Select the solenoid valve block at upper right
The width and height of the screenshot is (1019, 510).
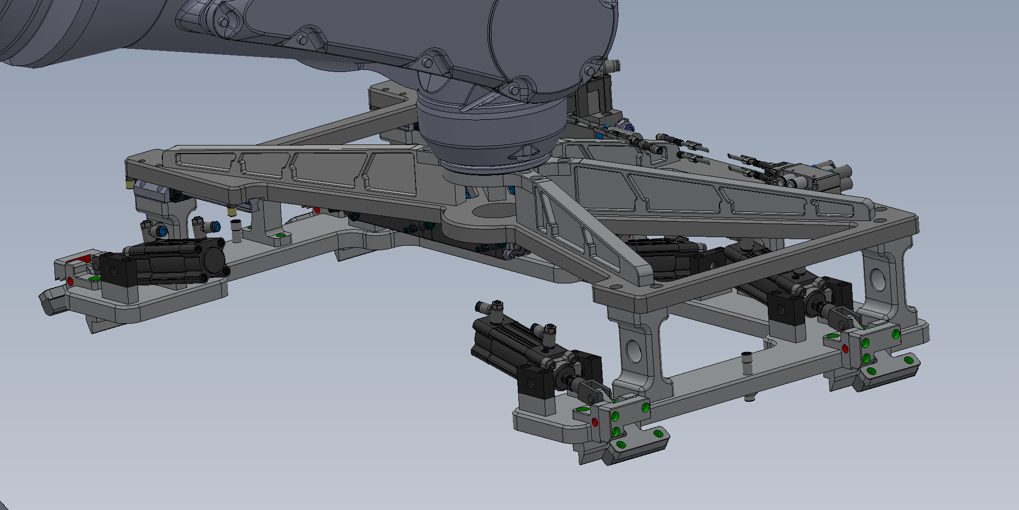tap(807, 176)
